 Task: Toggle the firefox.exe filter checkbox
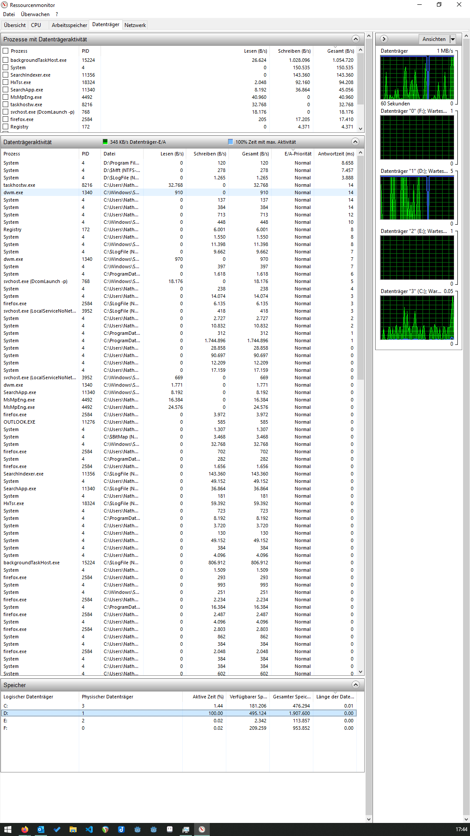[6, 119]
